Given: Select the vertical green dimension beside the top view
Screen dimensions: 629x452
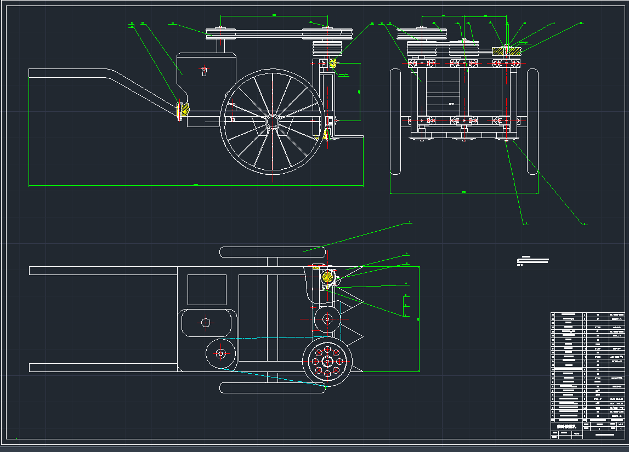Looking at the screenshot, I should [419, 319].
